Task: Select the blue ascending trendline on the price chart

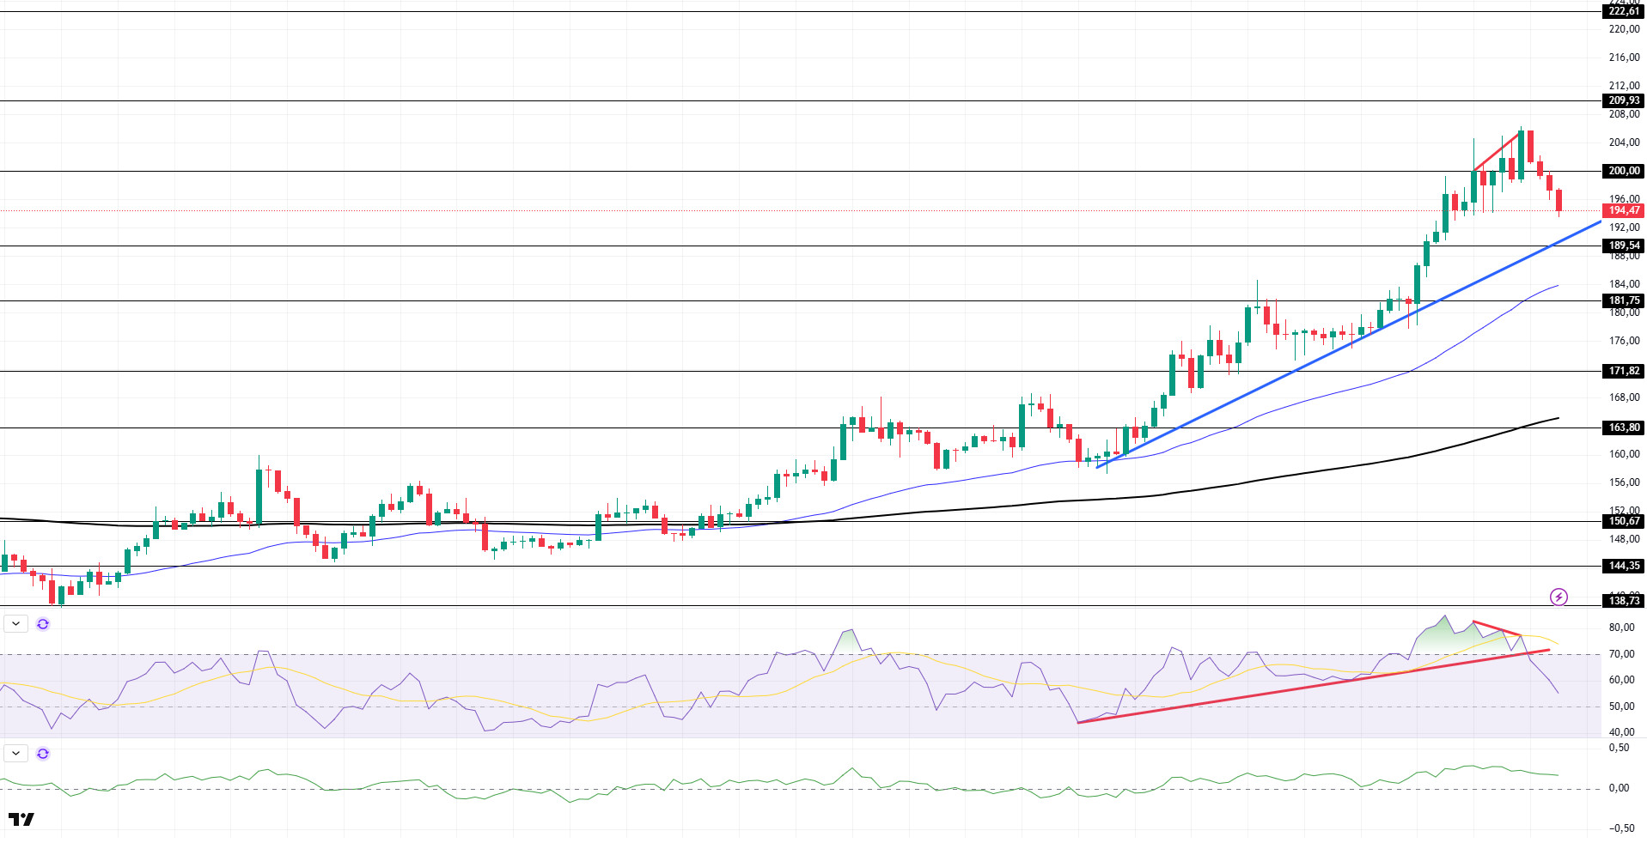Action: point(1349,344)
